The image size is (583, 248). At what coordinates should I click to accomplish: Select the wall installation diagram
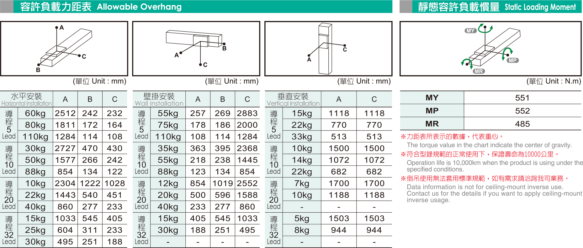coord(196,49)
